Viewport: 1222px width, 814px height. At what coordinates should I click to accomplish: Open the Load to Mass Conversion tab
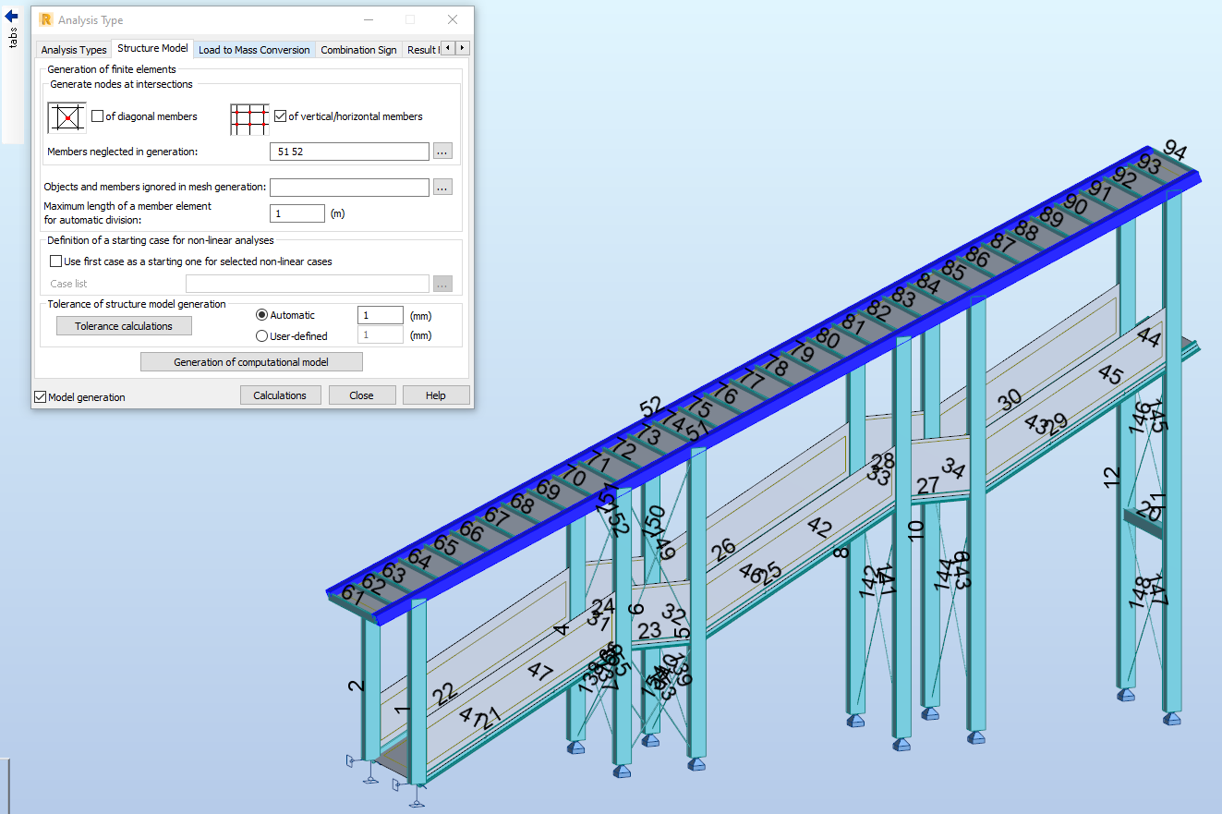tap(254, 49)
